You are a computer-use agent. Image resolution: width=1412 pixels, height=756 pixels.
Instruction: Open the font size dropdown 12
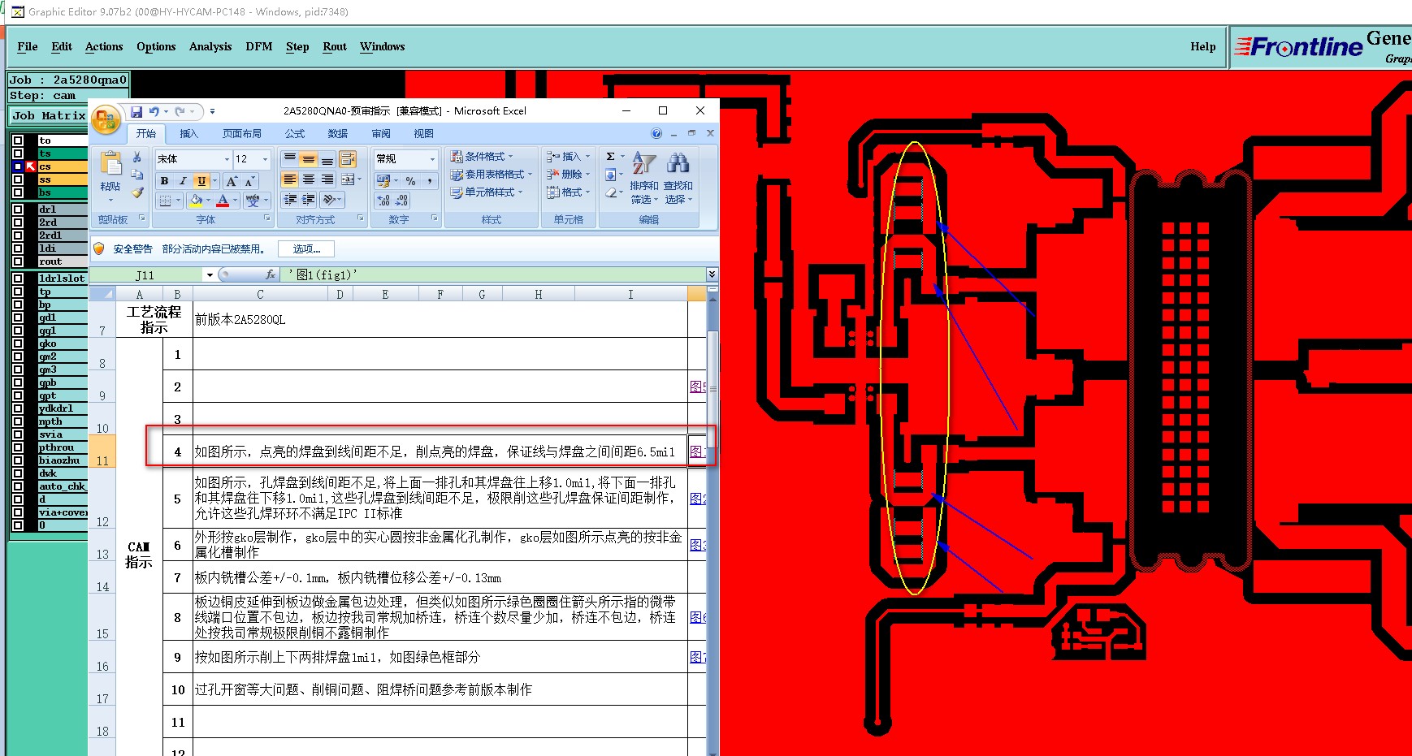click(x=265, y=159)
